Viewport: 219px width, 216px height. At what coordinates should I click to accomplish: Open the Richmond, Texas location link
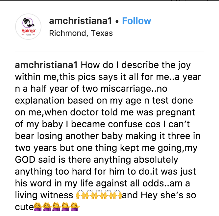coord(81,33)
